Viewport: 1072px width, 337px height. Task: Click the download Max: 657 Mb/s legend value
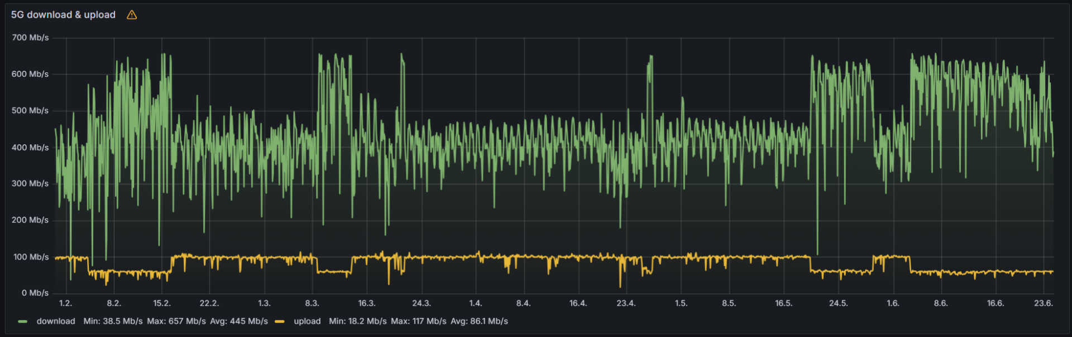pos(176,321)
